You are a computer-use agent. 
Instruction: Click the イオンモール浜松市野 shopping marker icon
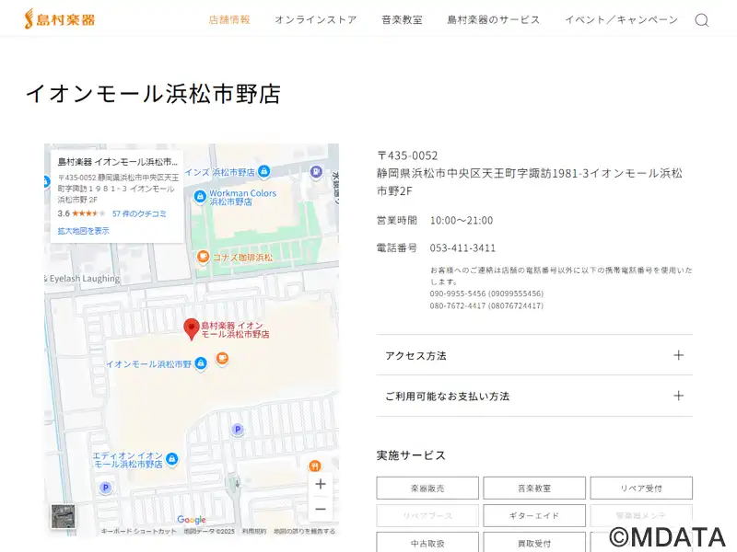201,363
